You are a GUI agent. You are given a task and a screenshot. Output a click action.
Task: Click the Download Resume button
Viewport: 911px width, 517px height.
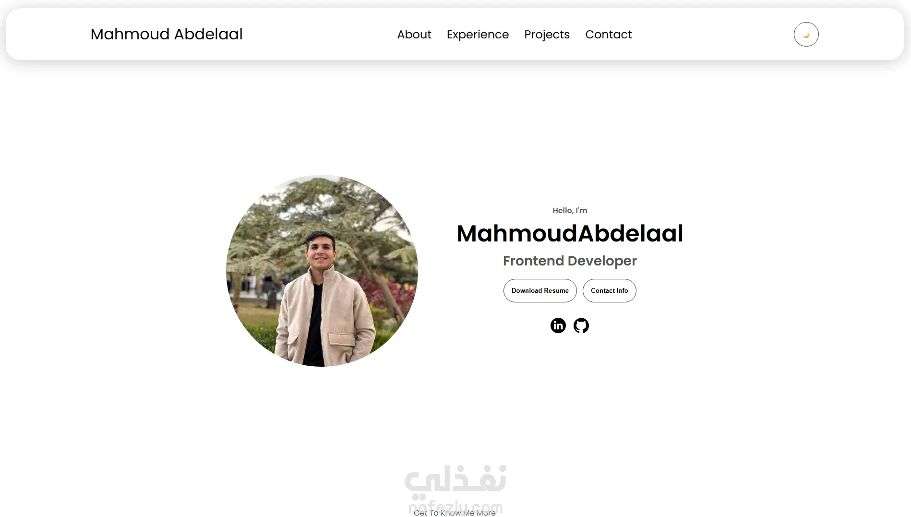tap(540, 290)
